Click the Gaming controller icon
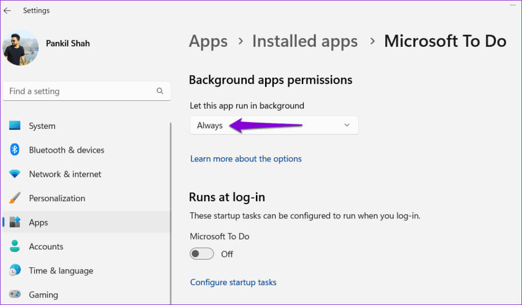Image resolution: width=522 pixels, height=305 pixels. click(x=15, y=294)
